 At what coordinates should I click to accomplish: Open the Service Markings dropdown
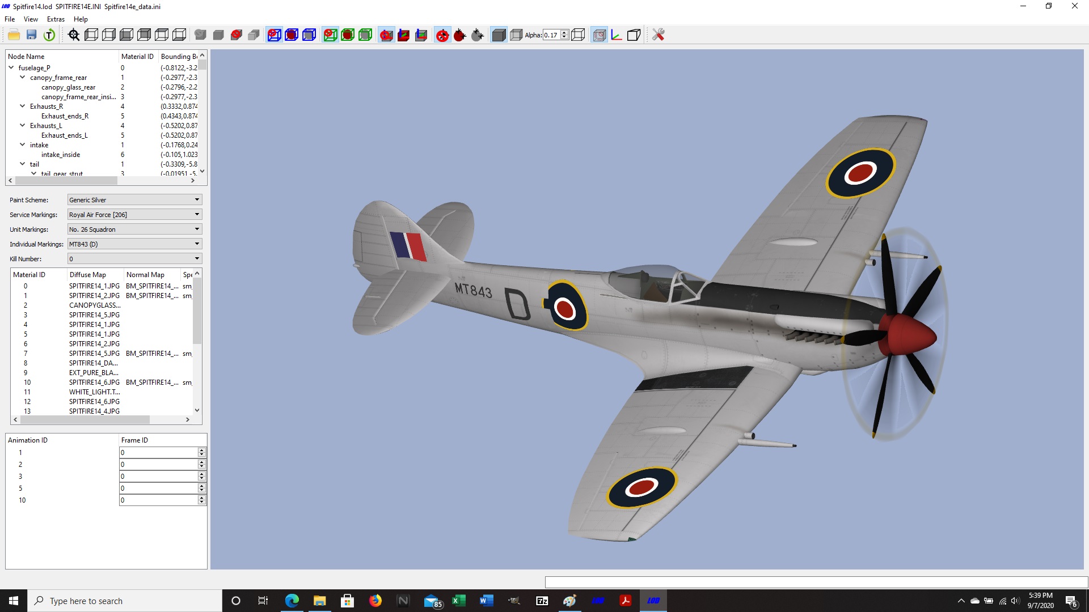[134, 215]
